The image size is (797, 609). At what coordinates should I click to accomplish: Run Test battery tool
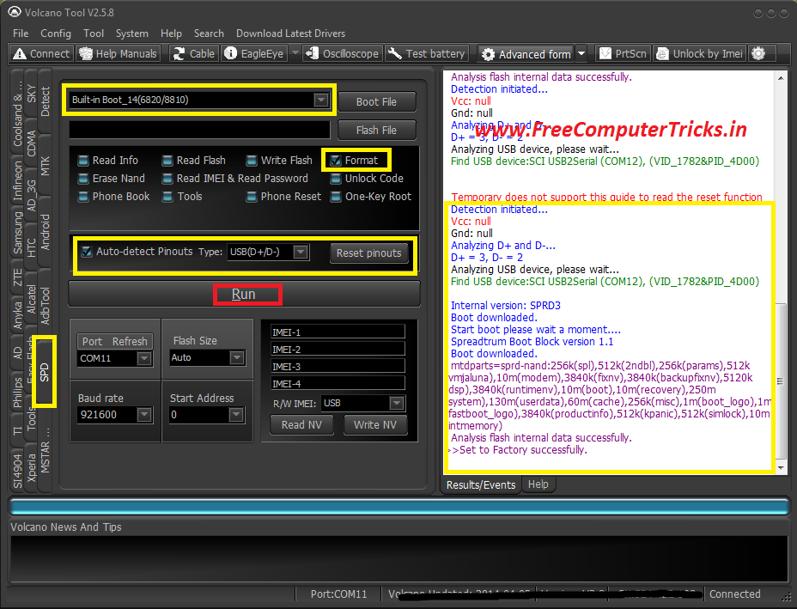[x=426, y=53]
